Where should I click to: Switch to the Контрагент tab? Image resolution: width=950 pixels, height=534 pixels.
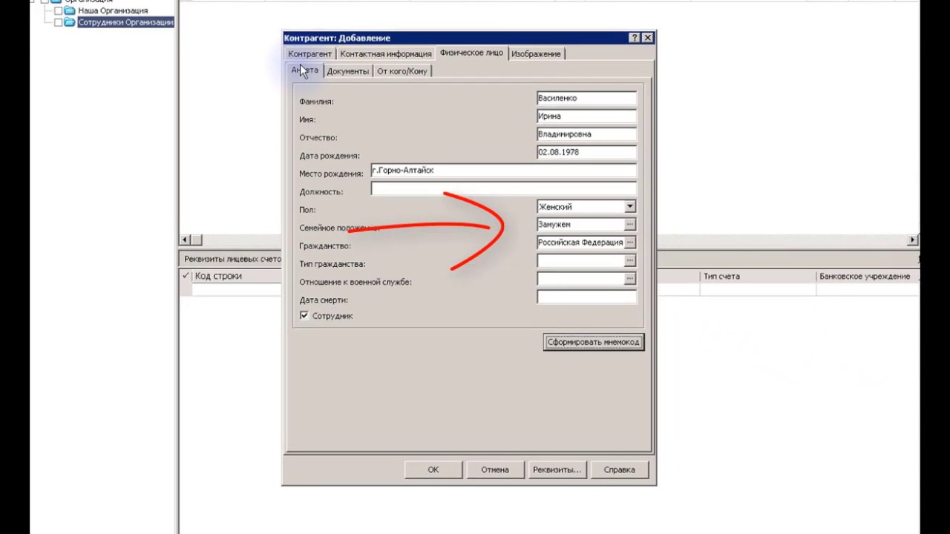[x=310, y=54]
